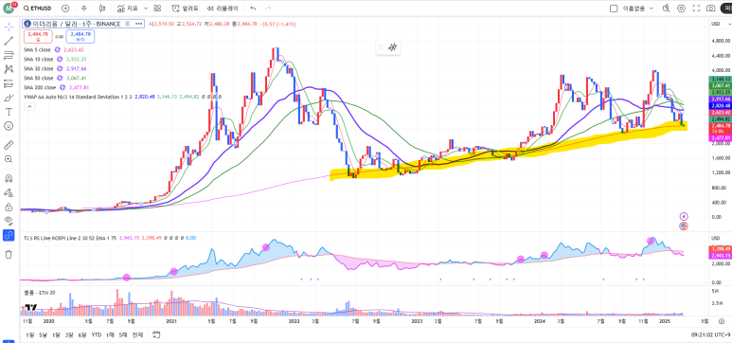Open quick search magnifier icon
The width and height of the screenshot is (732, 343).
coord(666,9)
